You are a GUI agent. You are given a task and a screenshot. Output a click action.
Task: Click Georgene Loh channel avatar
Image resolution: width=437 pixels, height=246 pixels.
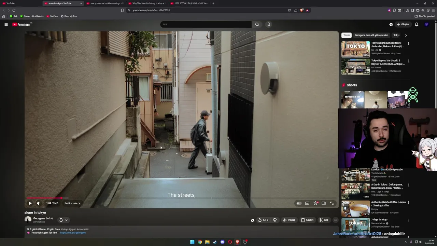(28, 220)
